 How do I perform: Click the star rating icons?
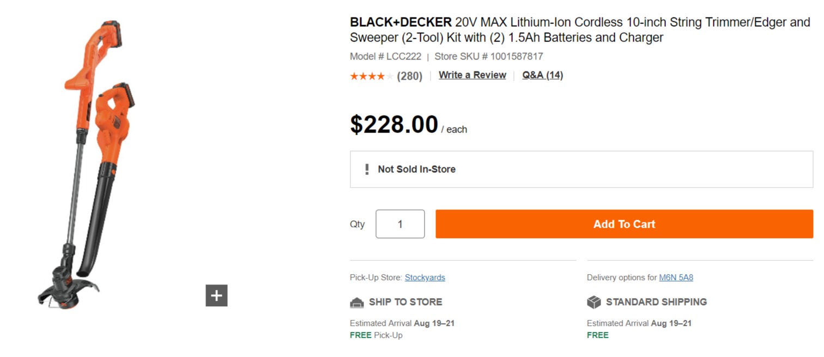371,76
